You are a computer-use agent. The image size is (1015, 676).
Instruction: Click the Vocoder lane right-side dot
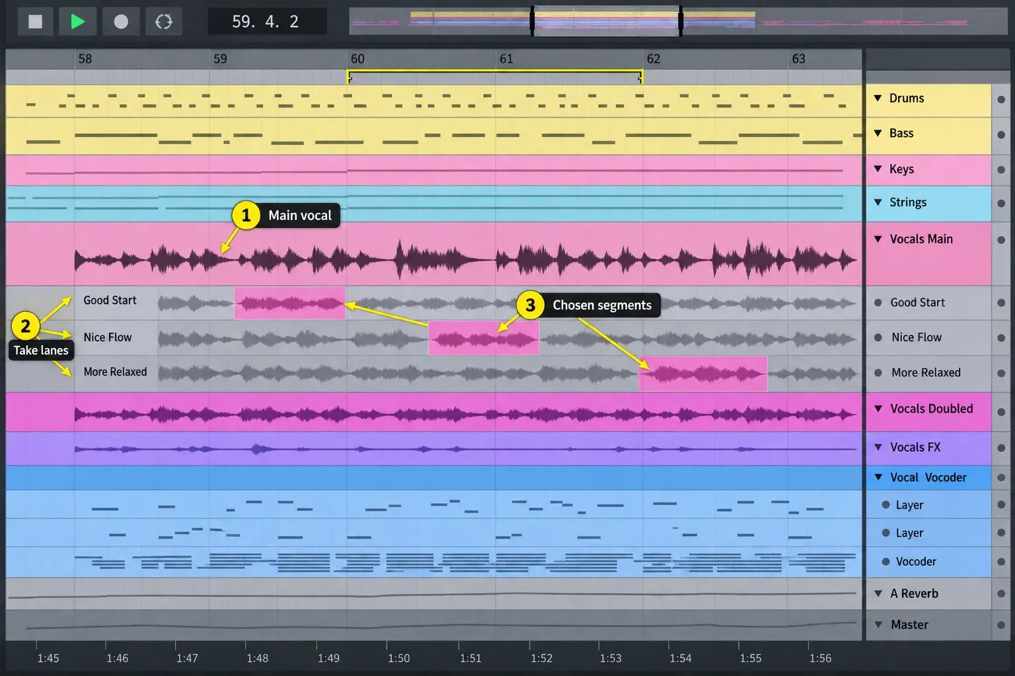click(x=1001, y=562)
